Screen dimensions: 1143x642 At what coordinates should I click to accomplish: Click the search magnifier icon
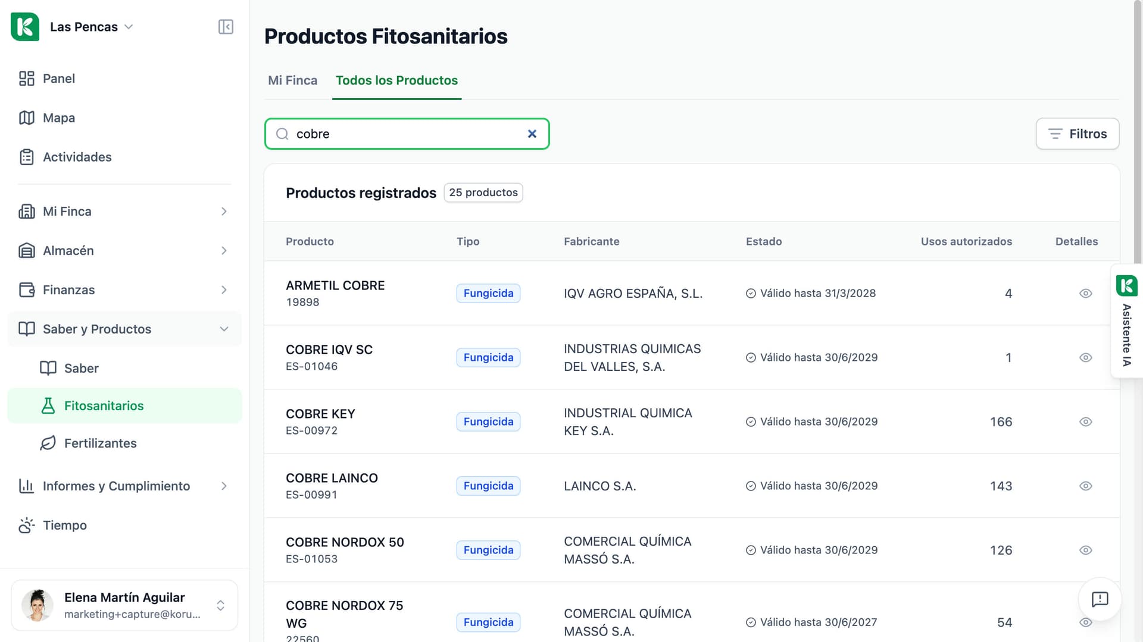[x=282, y=134]
